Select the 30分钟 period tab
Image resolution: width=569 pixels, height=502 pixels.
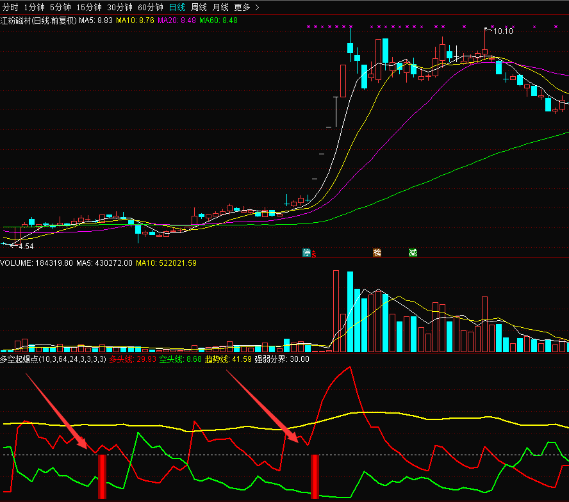coord(120,7)
